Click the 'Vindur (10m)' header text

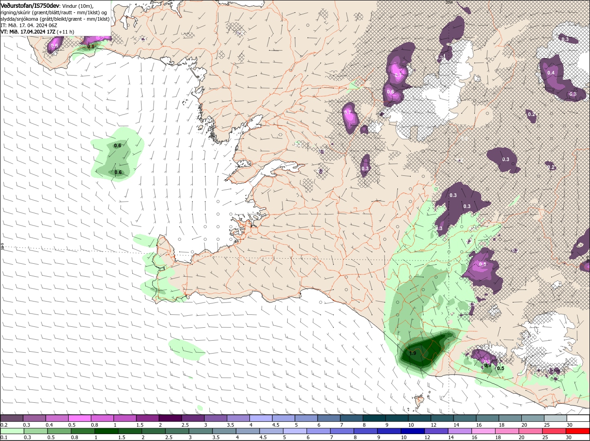pos(77,6)
